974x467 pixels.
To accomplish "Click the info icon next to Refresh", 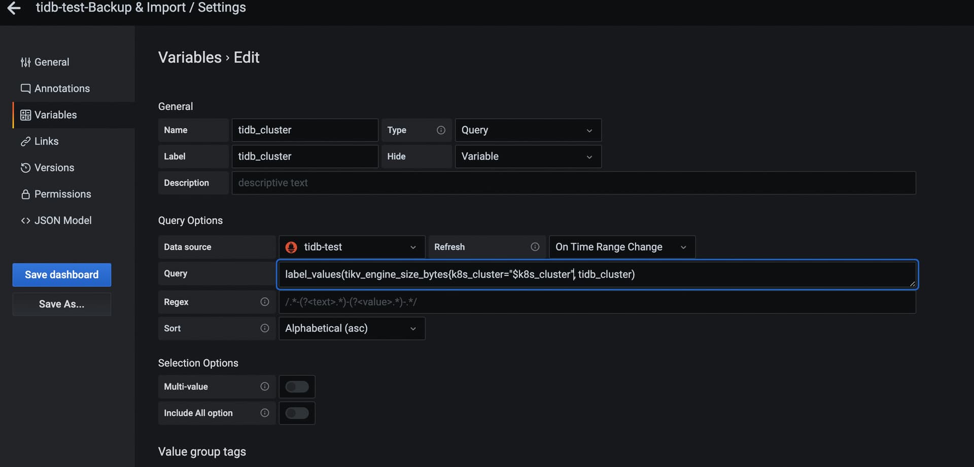I will (535, 247).
